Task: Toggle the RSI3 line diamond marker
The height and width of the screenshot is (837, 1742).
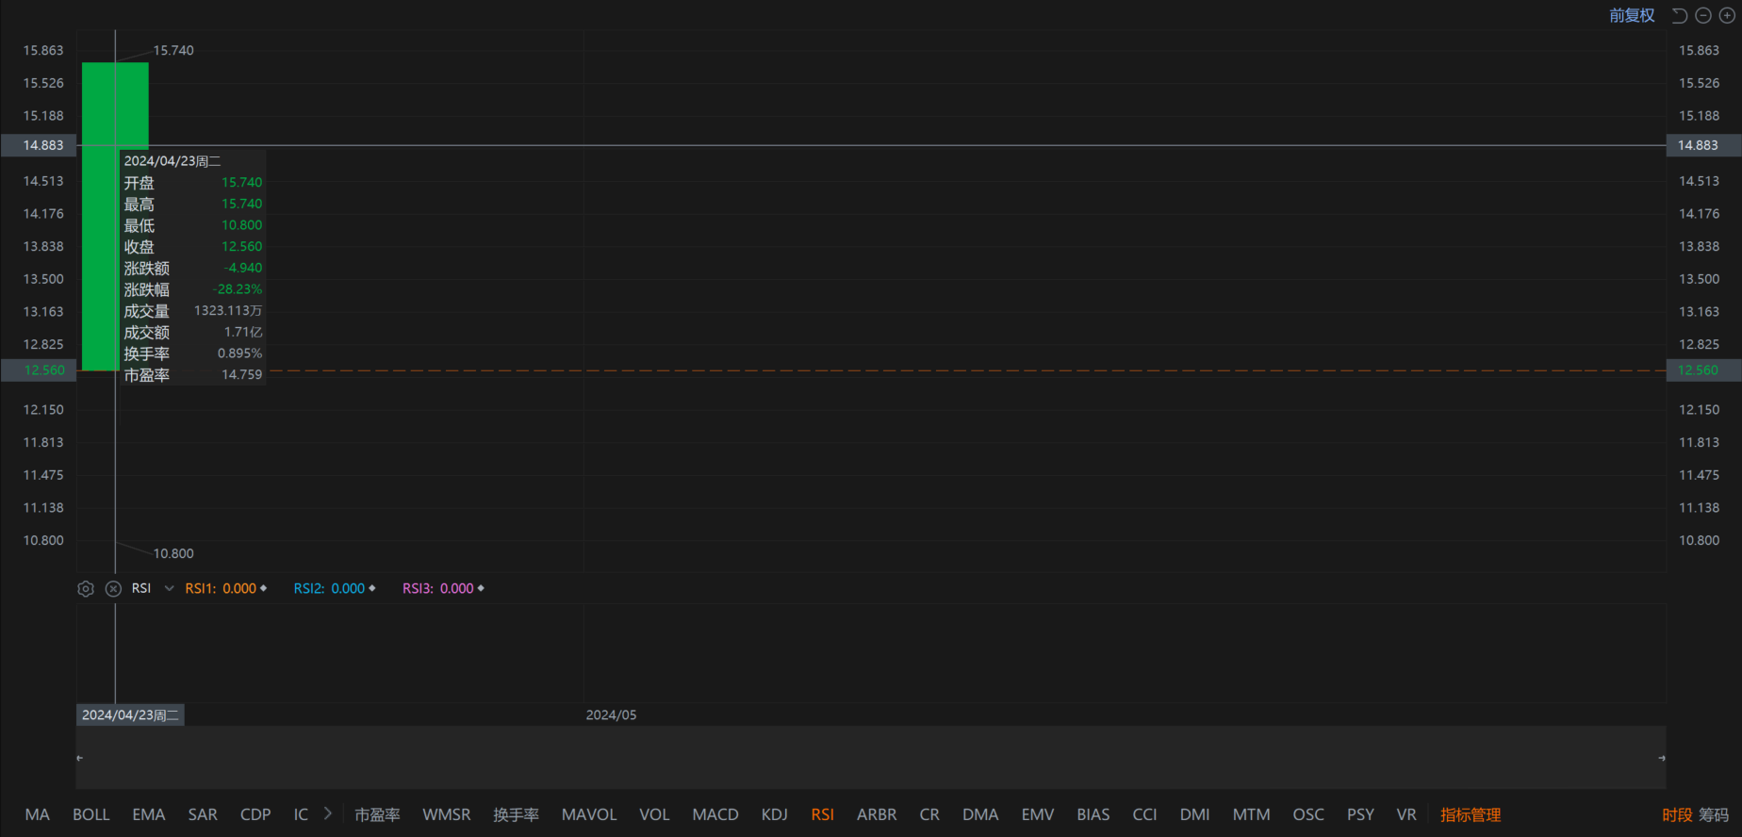Action: pos(481,588)
